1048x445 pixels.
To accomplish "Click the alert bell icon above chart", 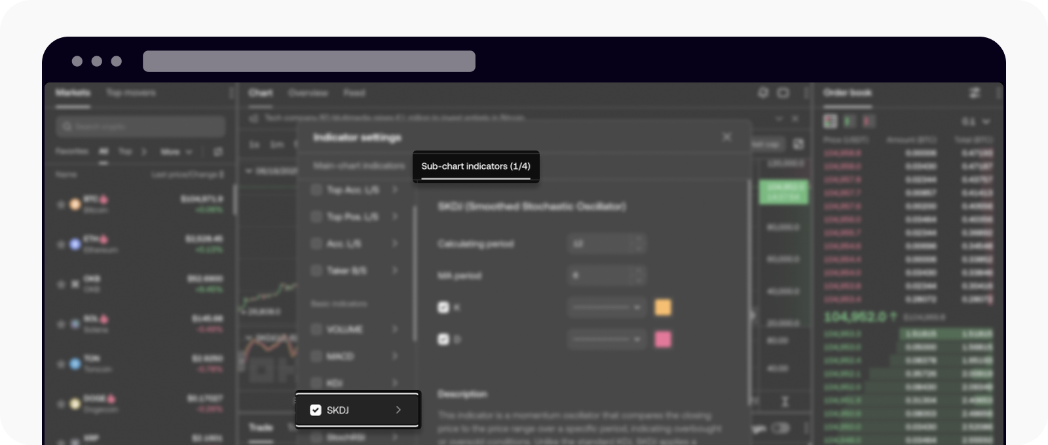I will pos(762,93).
